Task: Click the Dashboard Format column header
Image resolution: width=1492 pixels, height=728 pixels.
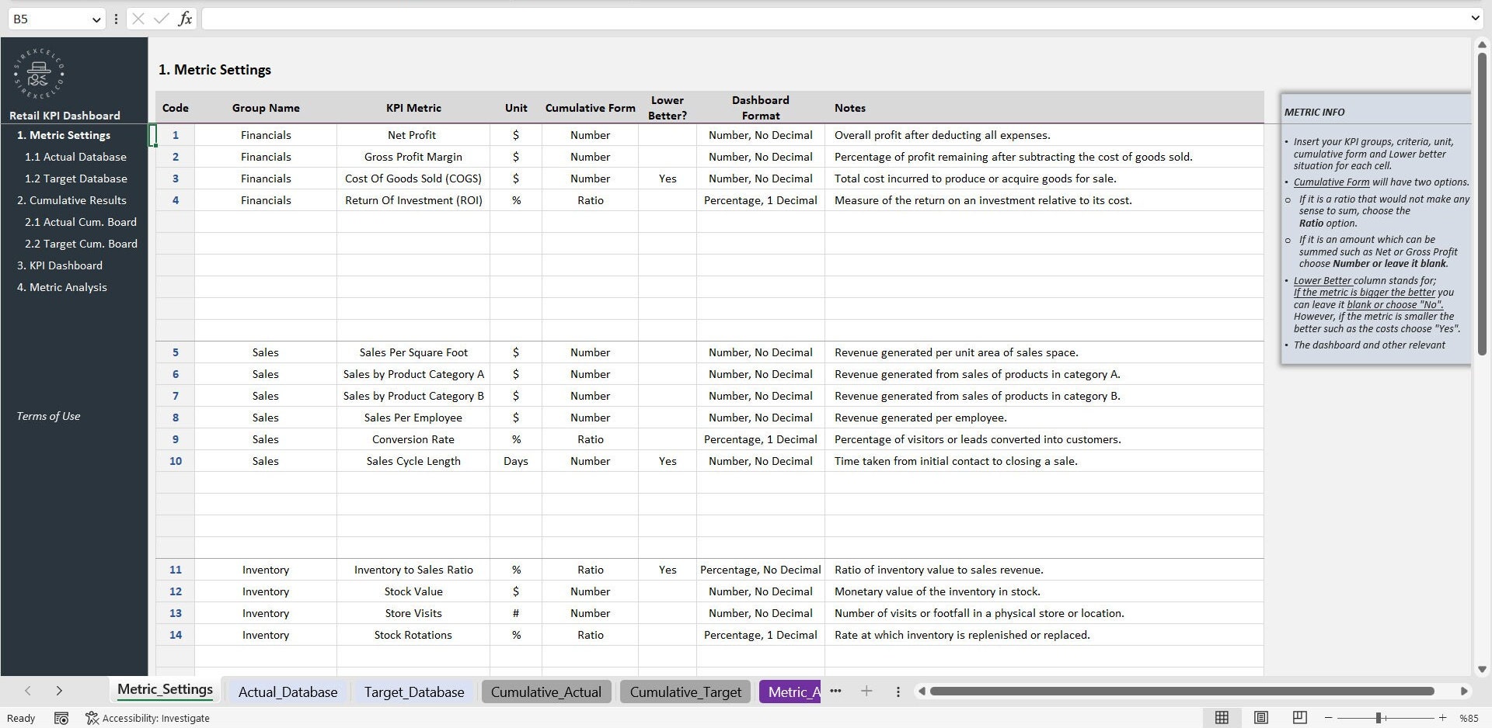Action: pos(760,108)
